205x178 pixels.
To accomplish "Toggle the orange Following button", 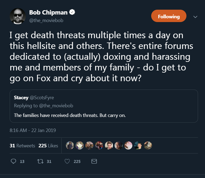I will click(x=169, y=16).
